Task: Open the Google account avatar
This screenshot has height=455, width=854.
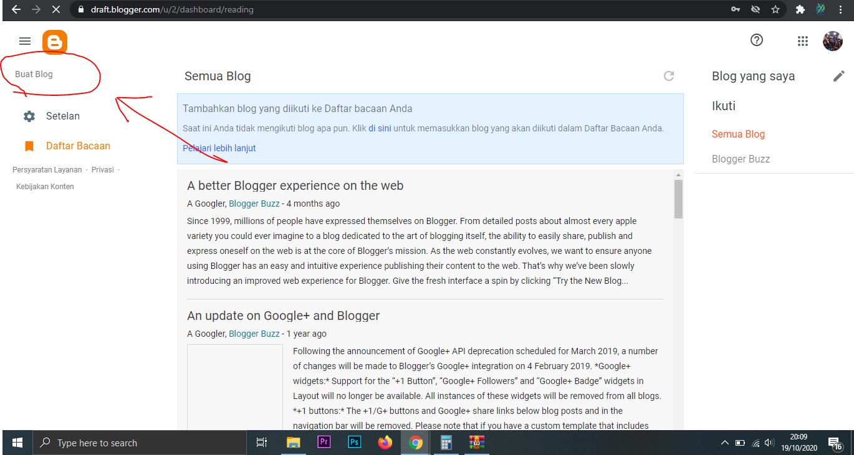Action: 833,41
